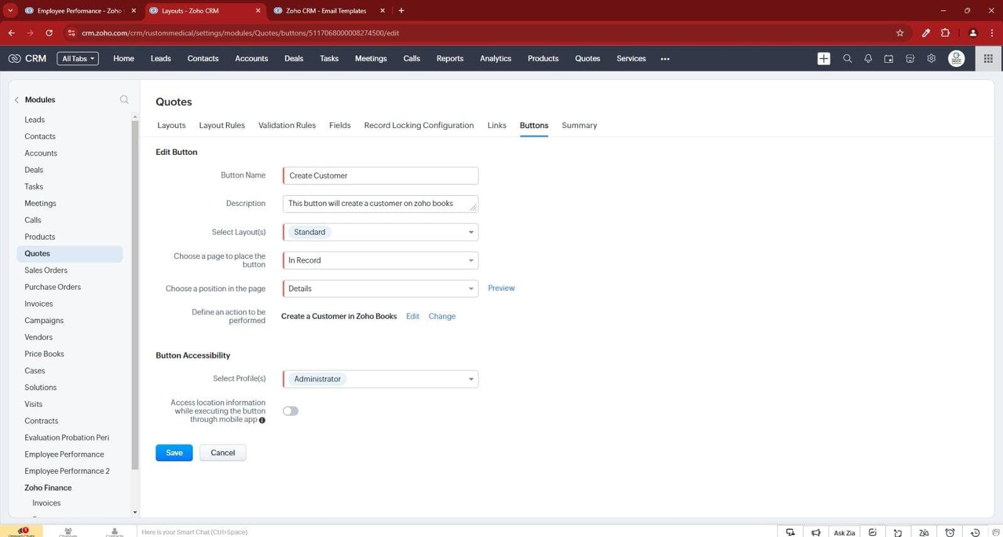Select Evaluation Probation Peri module

[x=66, y=438]
